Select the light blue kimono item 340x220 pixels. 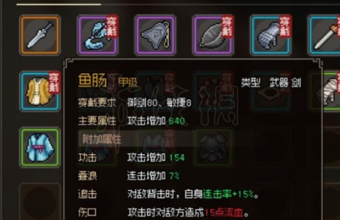pos(40,148)
